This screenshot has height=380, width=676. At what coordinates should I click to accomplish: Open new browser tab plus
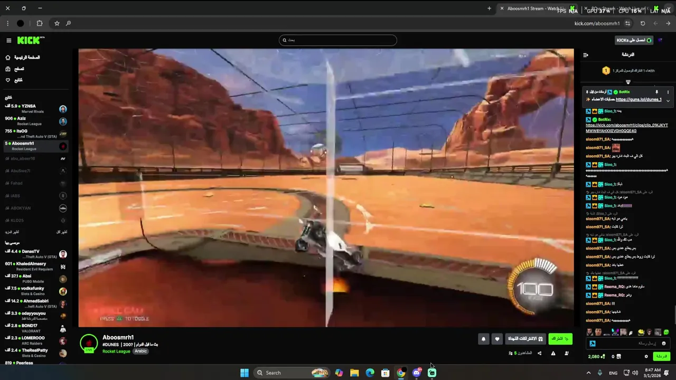(489, 8)
